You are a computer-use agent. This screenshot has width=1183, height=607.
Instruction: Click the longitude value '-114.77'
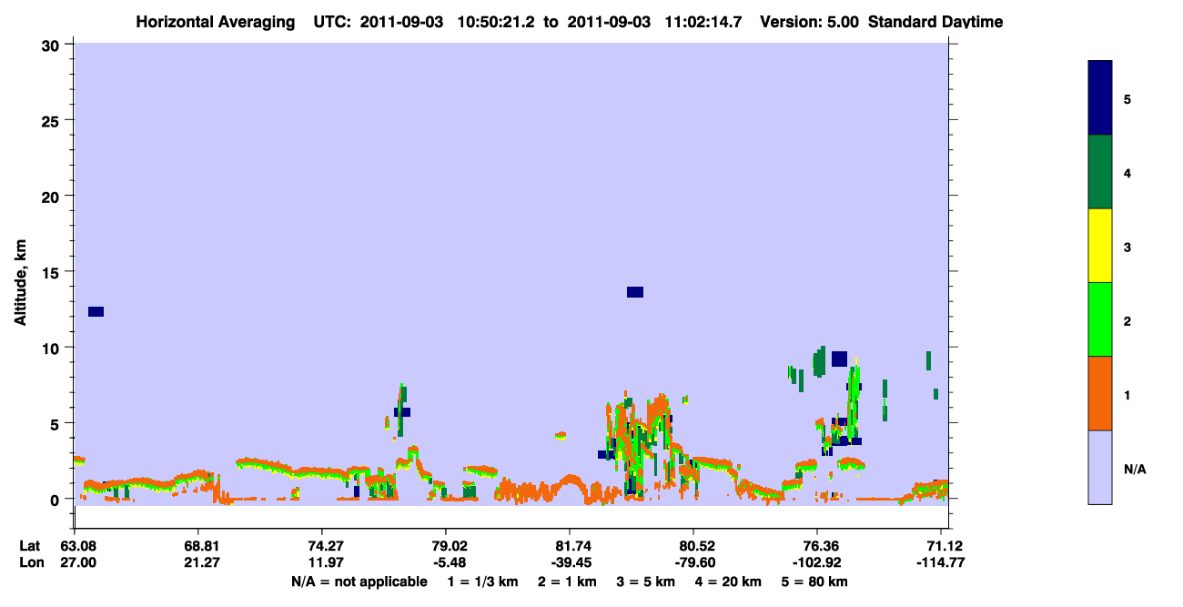(941, 562)
